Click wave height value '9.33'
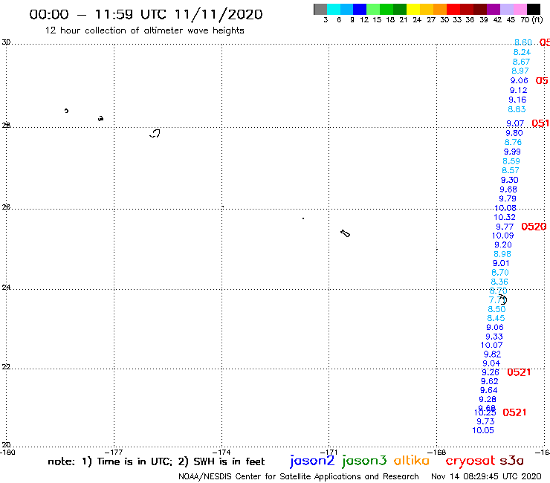 click(494, 337)
